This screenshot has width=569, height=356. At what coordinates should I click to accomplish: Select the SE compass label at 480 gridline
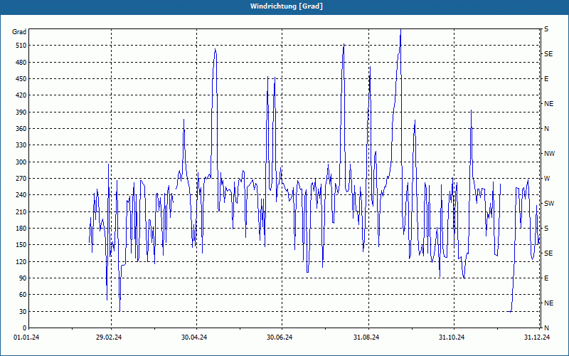click(548, 54)
